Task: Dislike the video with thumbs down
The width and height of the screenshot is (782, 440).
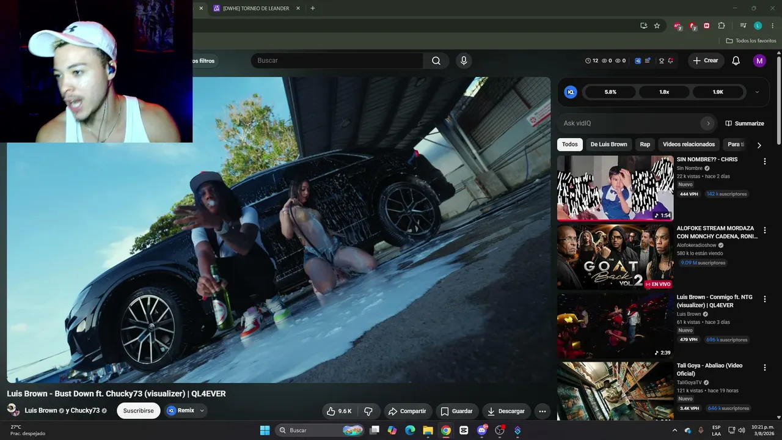Action: coord(368,411)
